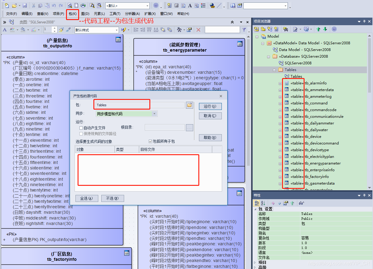Click the print preview magnifier icon
The height and width of the screenshot is (269, 373).
[70, 5]
